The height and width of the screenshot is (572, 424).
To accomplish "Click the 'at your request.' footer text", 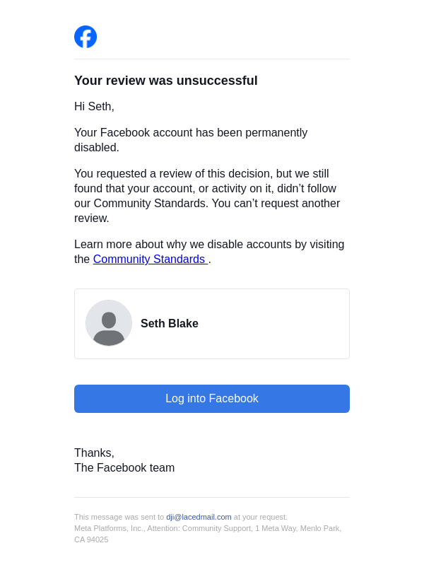I will [261, 517].
